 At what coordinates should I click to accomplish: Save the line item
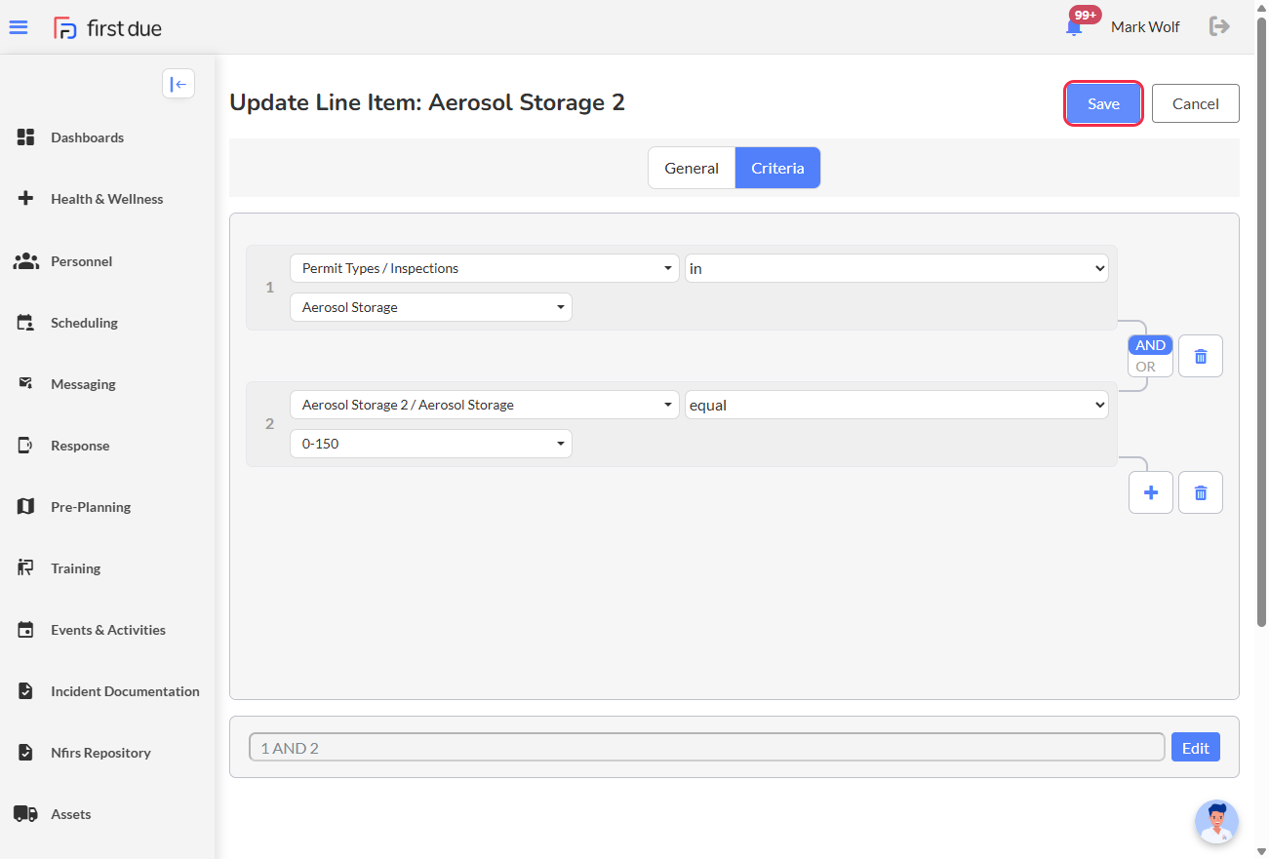coord(1103,103)
